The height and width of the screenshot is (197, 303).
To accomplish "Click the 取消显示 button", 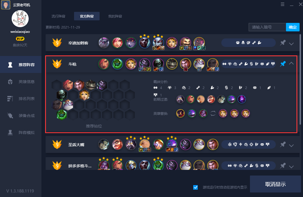I will point(275,184).
